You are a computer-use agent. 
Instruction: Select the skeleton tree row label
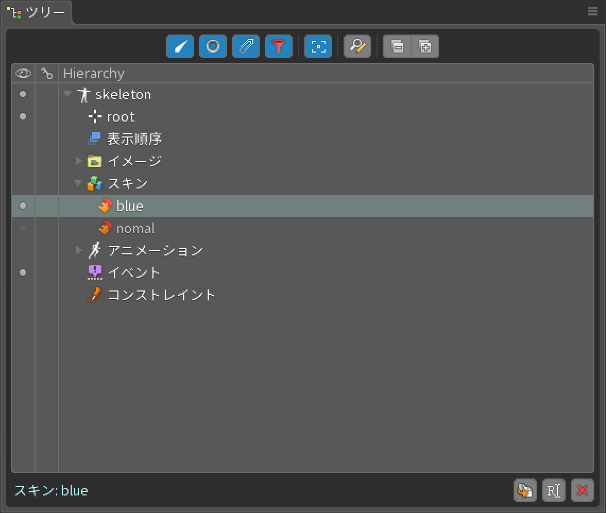(123, 95)
